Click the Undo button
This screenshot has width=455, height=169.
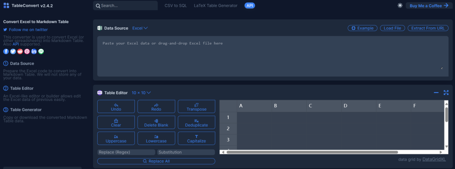click(116, 106)
